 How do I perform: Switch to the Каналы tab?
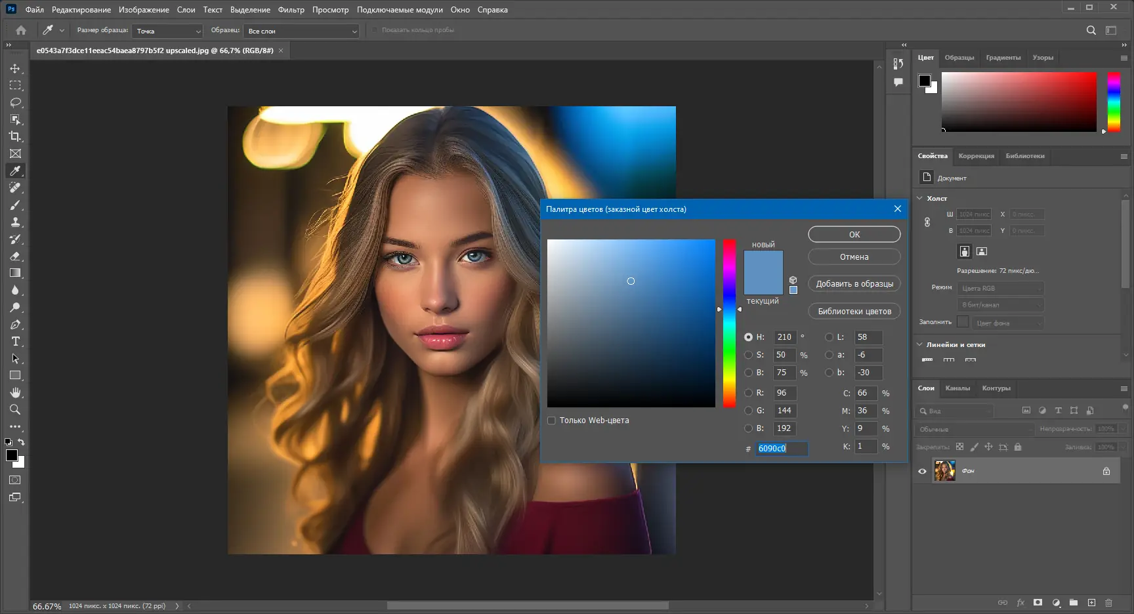click(x=957, y=388)
